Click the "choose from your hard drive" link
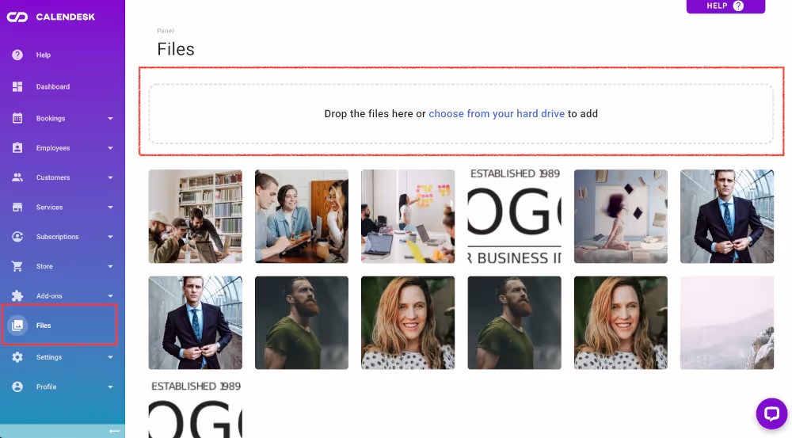 [x=497, y=114]
